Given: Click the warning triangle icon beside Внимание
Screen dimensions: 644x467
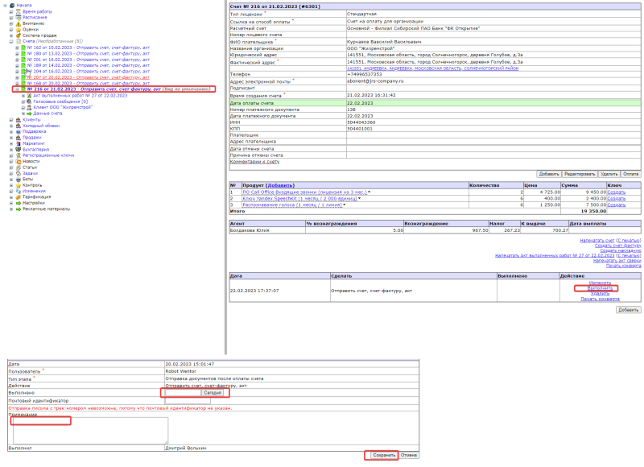Looking at the screenshot, I should (18, 23).
